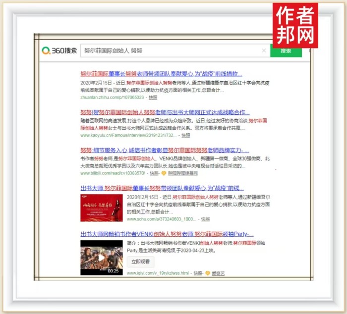Open 快照 for the sohu.com result
Screen dimensions: 347x314
[205, 218]
